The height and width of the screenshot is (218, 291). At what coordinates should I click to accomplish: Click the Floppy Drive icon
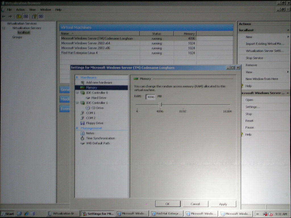82,123
